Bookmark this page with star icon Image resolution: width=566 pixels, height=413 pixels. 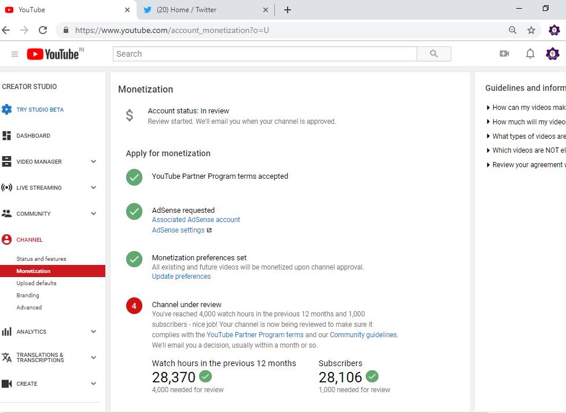click(x=531, y=30)
